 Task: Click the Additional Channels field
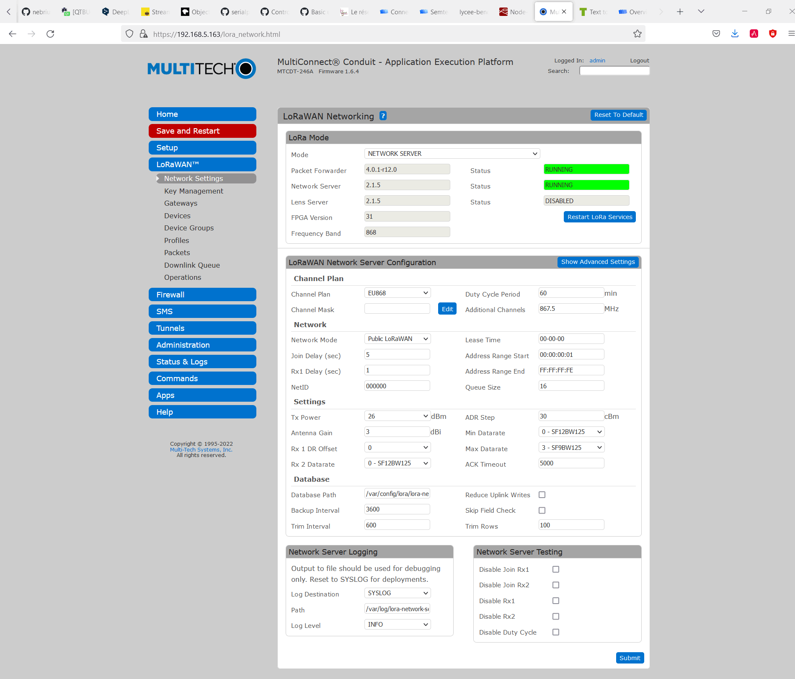pyautogui.click(x=571, y=309)
